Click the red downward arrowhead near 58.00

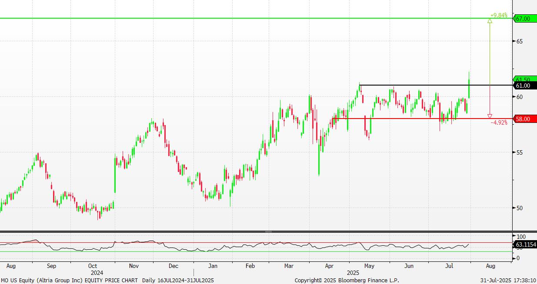tap(490, 116)
